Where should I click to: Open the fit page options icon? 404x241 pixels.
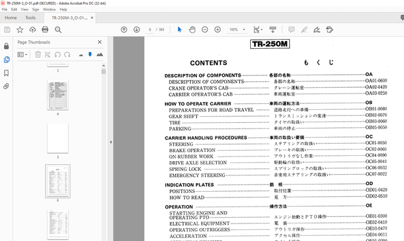click(257, 29)
